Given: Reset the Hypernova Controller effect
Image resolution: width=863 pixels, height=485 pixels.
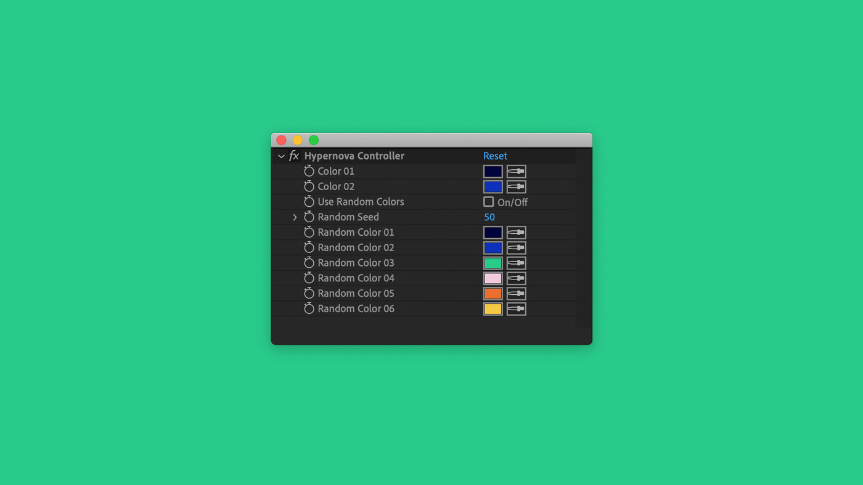Looking at the screenshot, I should pos(495,156).
